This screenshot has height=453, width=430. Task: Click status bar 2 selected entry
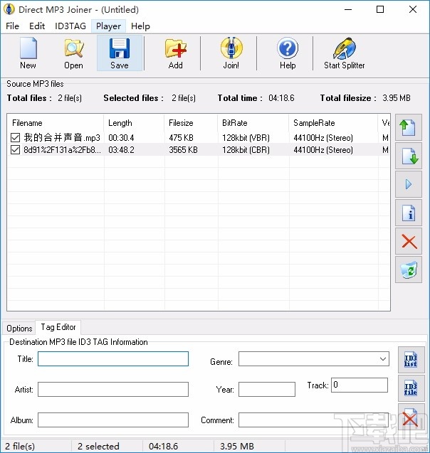pyautogui.click(x=98, y=447)
